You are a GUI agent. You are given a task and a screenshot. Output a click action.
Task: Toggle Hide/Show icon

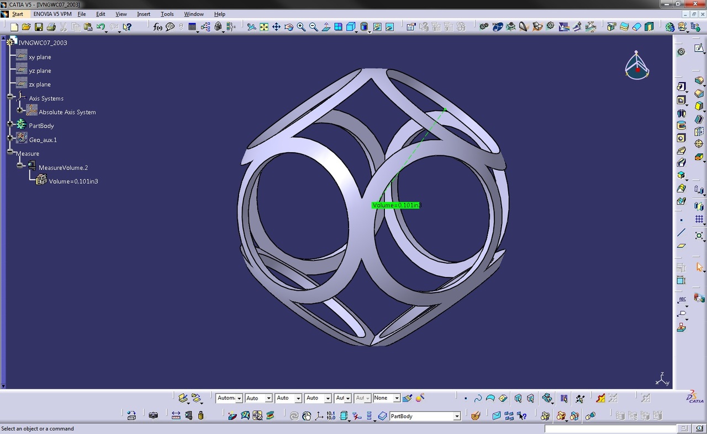pos(377,26)
